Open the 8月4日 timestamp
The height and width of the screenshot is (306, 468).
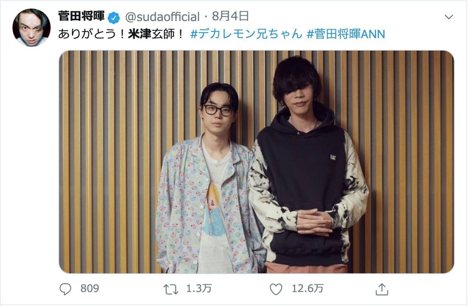tap(230, 17)
